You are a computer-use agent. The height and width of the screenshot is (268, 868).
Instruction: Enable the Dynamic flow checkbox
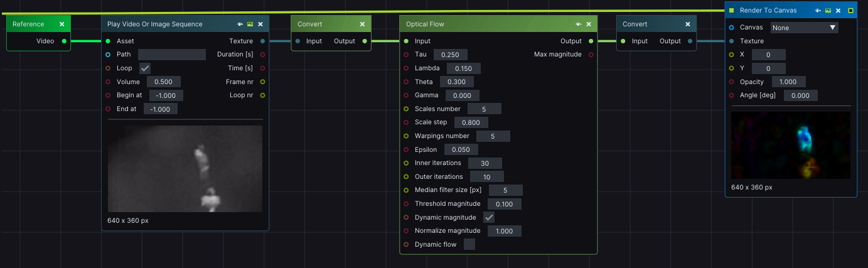point(469,244)
